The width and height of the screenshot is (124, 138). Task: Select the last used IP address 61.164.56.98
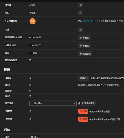[x=35, y=38]
